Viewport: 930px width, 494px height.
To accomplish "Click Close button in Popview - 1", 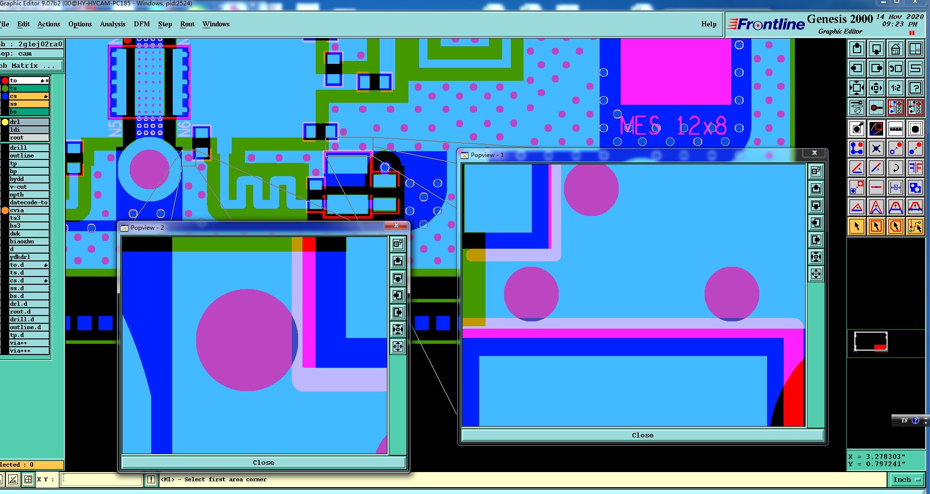I will [x=643, y=435].
